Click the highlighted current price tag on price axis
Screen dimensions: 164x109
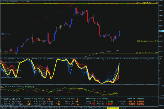(161, 31)
